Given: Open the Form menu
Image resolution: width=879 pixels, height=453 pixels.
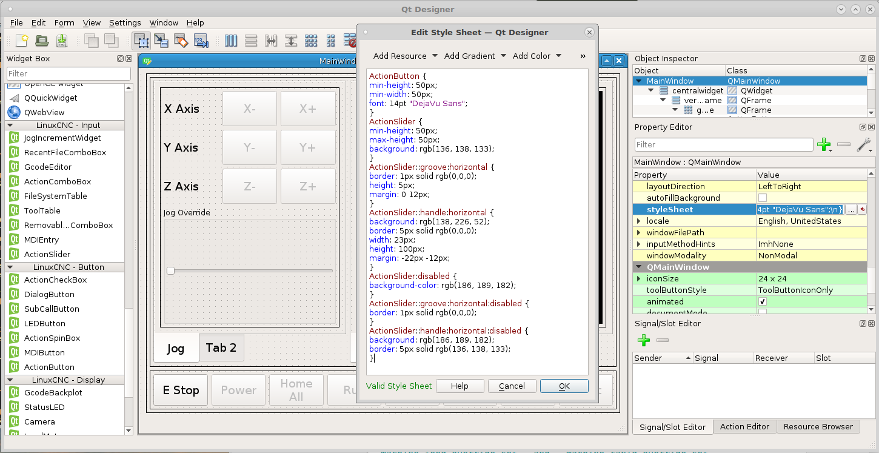Looking at the screenshot, I should pos(64,22).
